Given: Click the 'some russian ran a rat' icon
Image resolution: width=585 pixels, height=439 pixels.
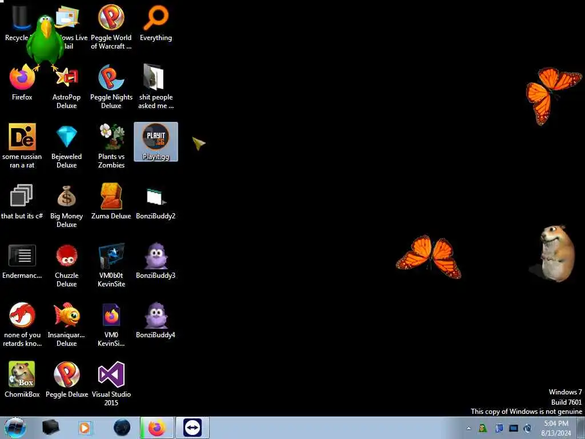Looking at the screenshot, I should [x=22, y=146].
